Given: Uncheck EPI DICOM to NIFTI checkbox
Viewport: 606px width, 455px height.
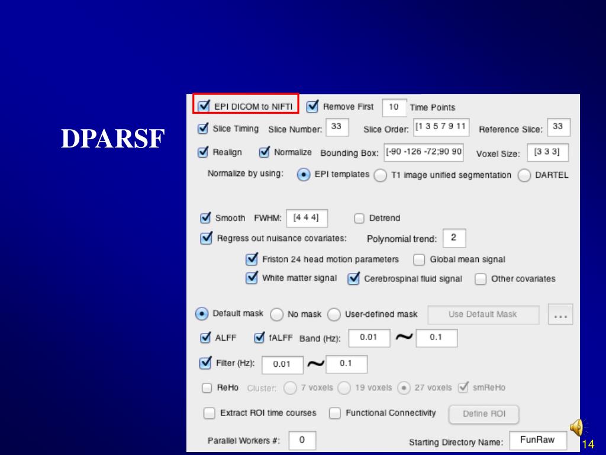Looking at the screenshot, I should click(204, 106).
